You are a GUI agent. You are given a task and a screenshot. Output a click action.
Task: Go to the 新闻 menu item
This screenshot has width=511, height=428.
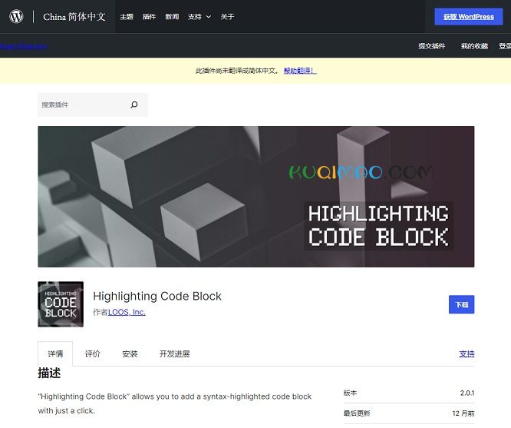coord(172,17)
